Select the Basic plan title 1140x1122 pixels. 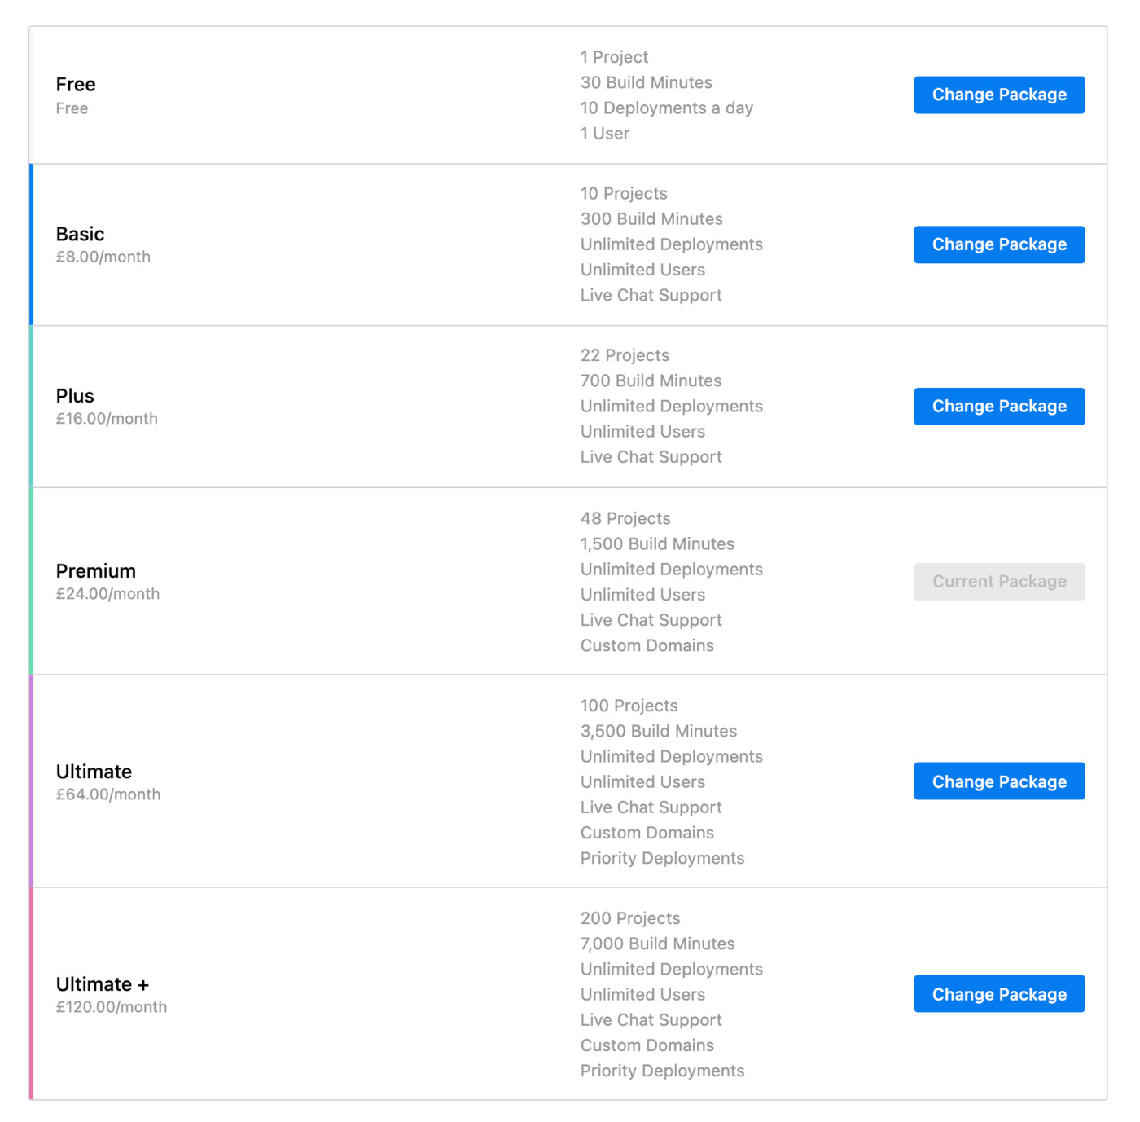(80, 235)
